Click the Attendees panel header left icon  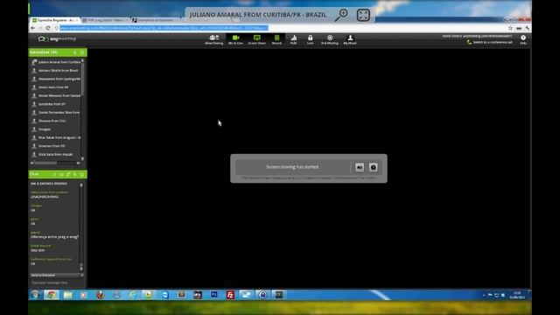pos(75,52)
